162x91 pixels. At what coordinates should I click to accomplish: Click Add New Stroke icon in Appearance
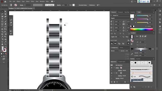pos(112,82)
